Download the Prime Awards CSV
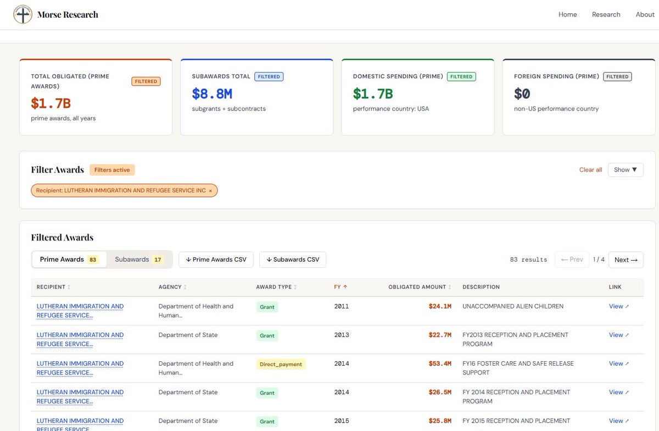Screen dimensions: 659x431 [x=216, y=259]
